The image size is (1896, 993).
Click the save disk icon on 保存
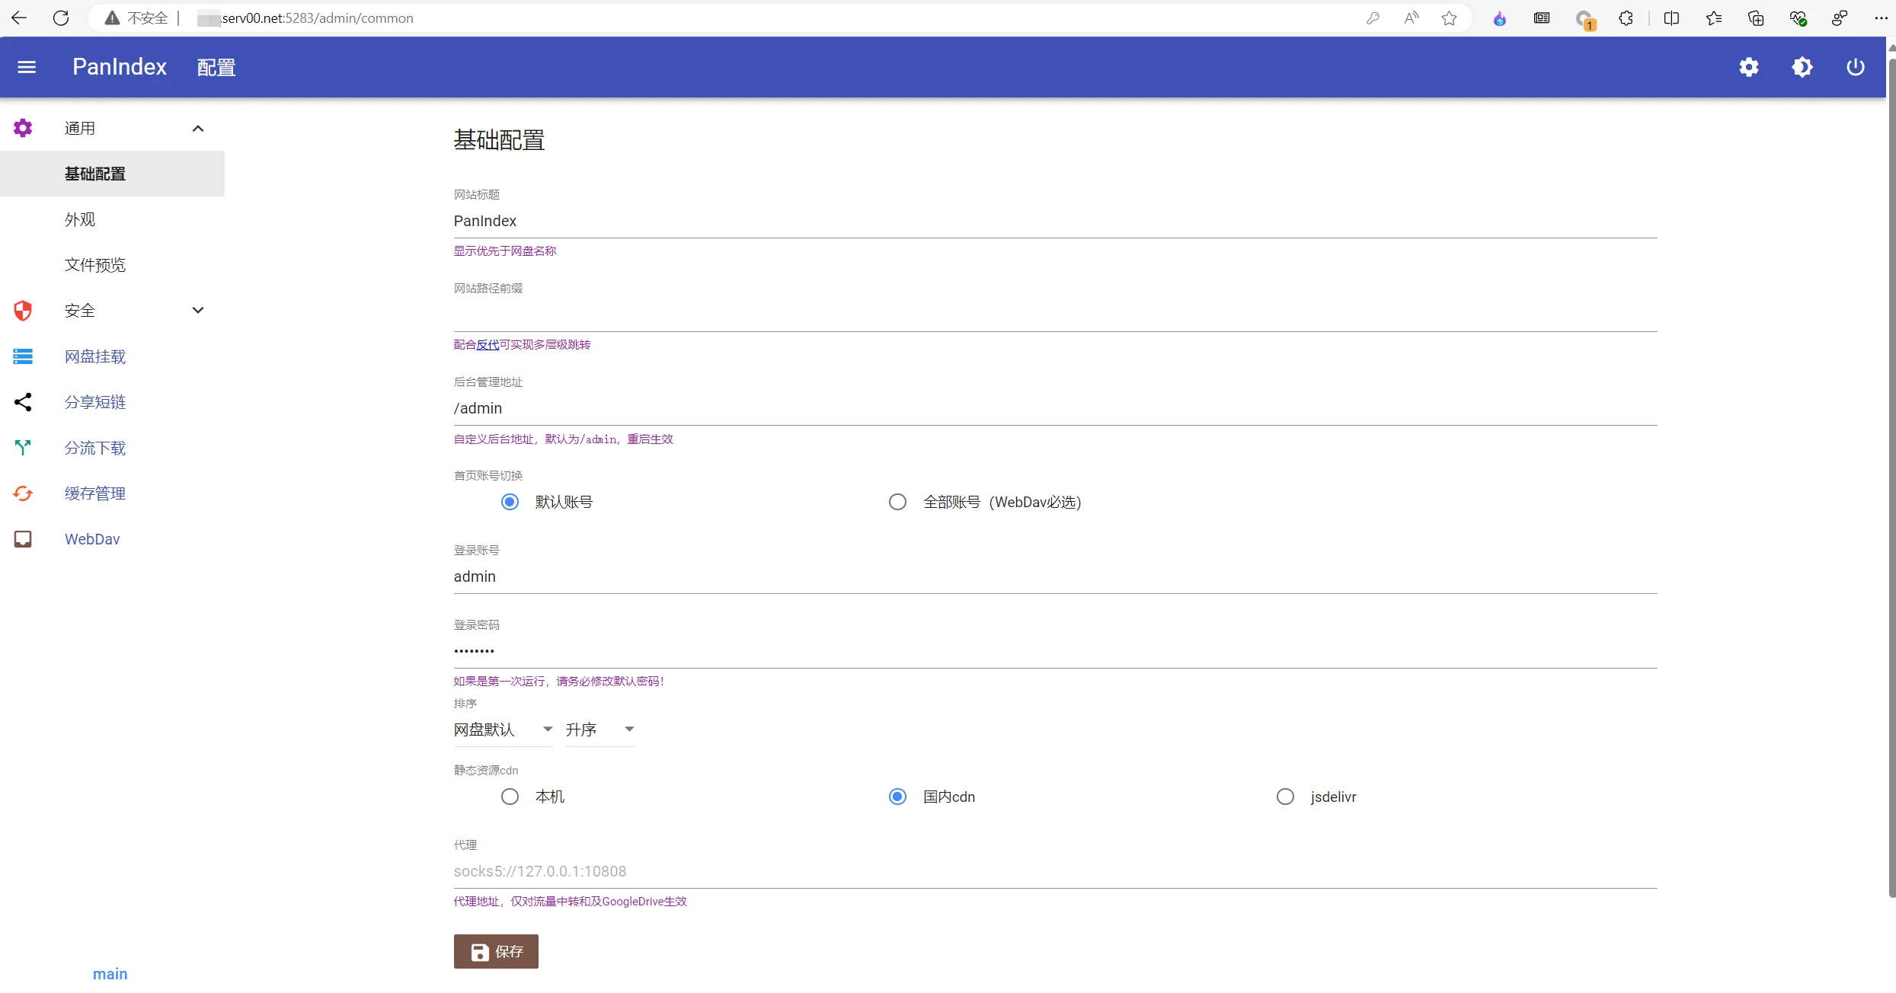480,952
